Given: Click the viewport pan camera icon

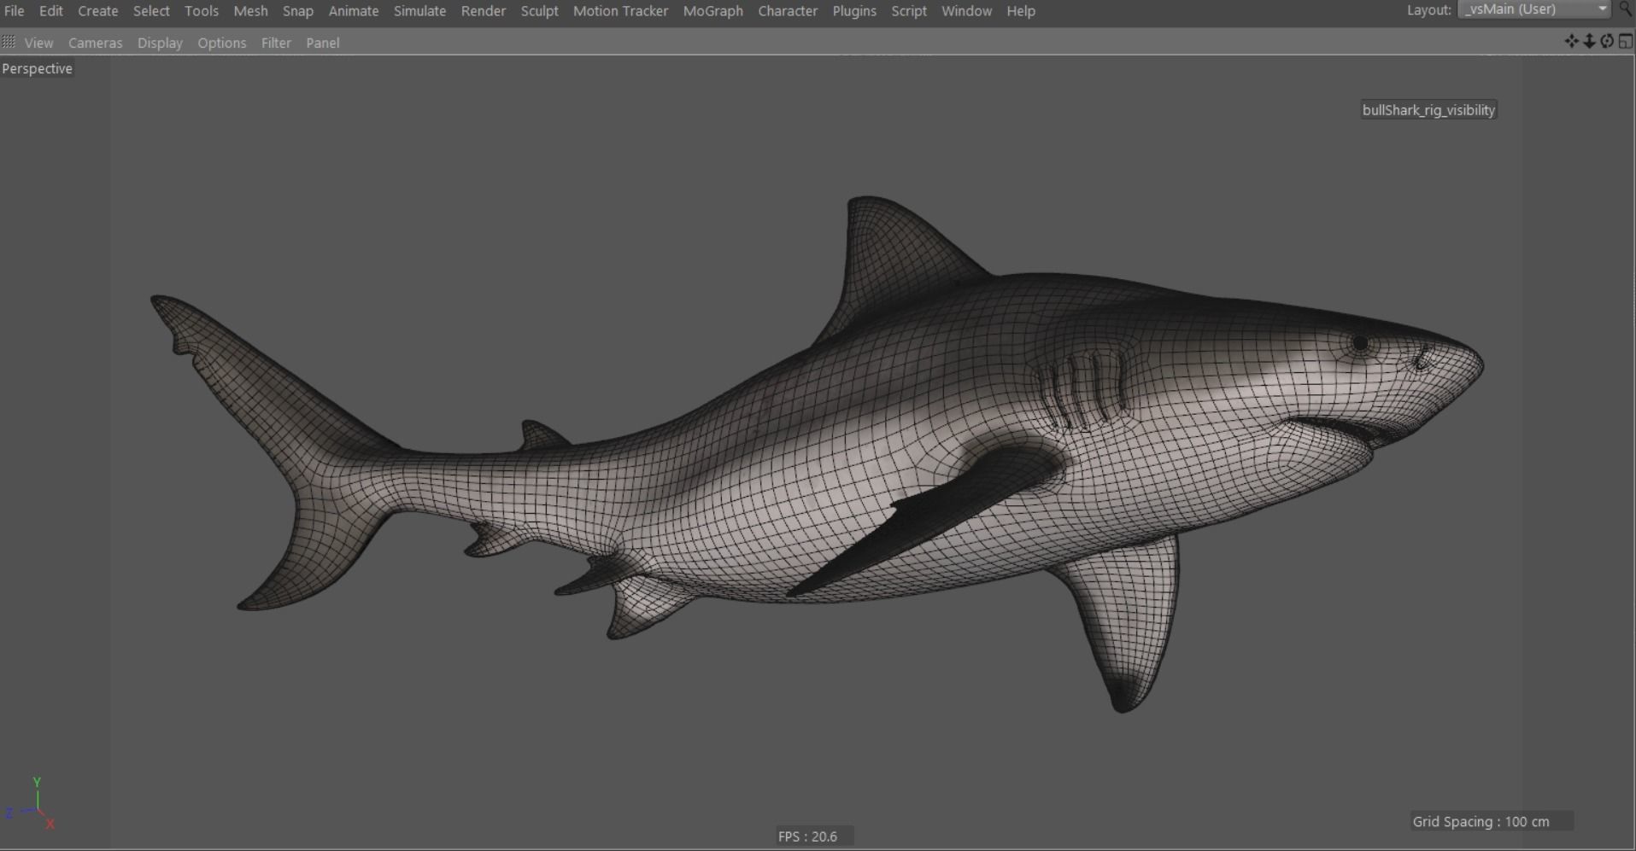Looking at the screenshot, I should [x=1571, y=41].
